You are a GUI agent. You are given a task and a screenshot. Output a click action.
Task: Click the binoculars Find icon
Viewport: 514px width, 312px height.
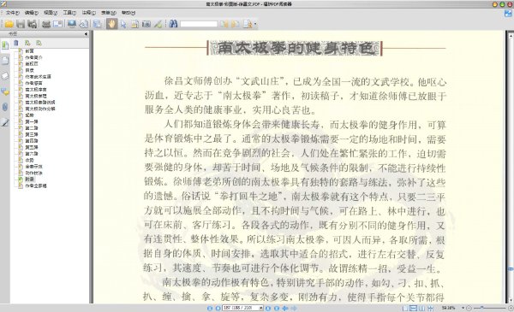click(x=173, y=24)
